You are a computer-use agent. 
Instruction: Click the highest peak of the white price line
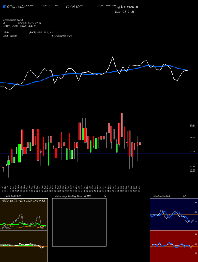pos(113,57)
